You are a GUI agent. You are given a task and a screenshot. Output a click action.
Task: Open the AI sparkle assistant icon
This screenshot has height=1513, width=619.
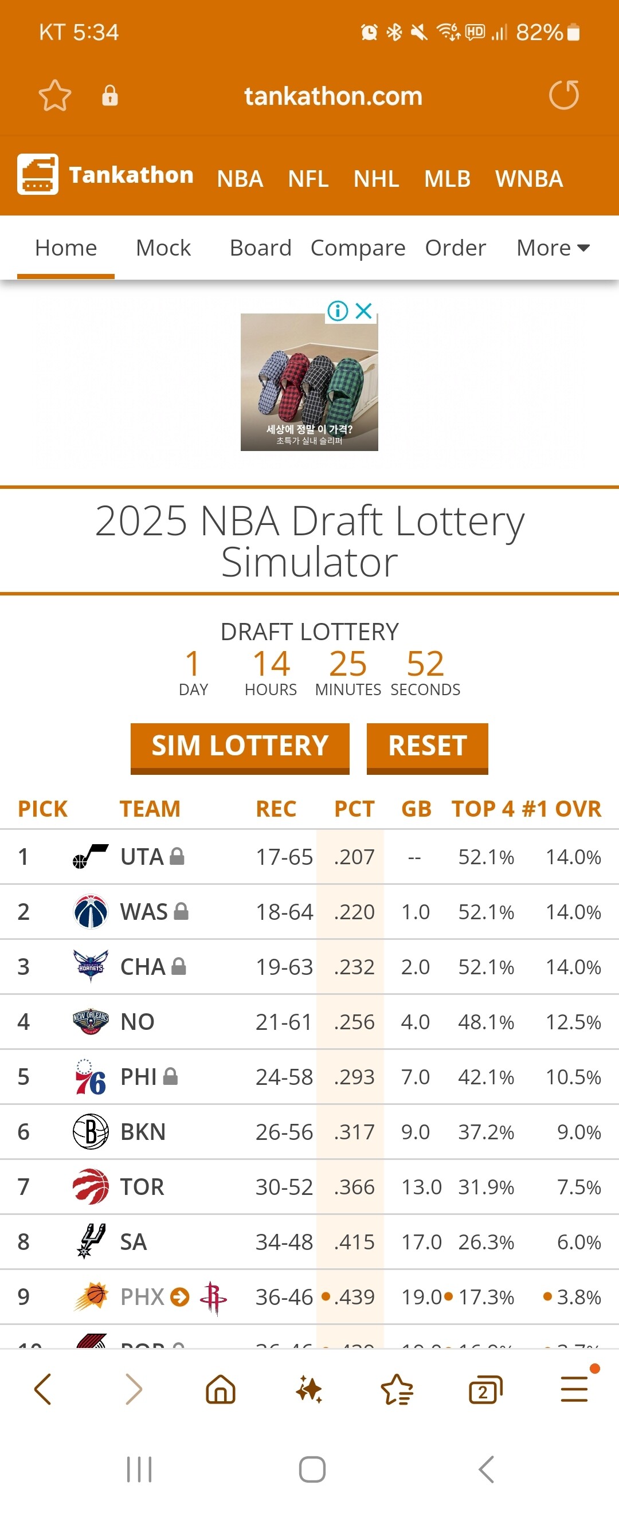pos(309,1390)
